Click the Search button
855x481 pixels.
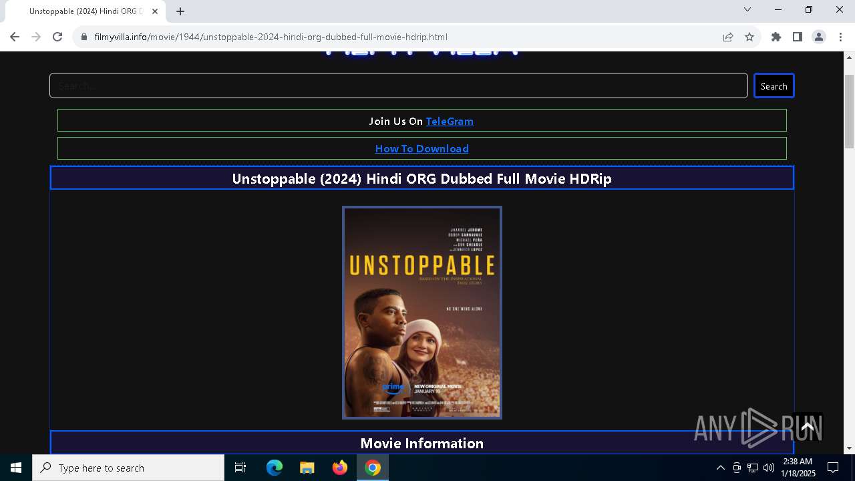pos(774,86)
